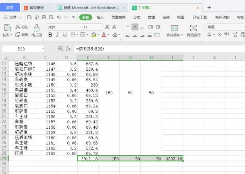Open the Name Box dropdown

(43, 49)
